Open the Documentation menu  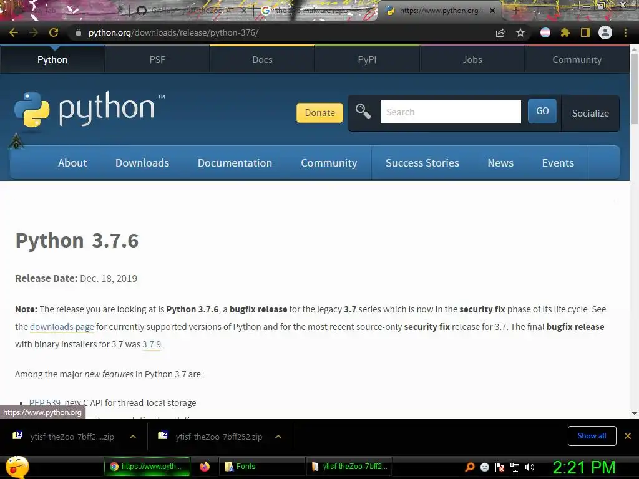pyautogui.click(x=235, y=163)
